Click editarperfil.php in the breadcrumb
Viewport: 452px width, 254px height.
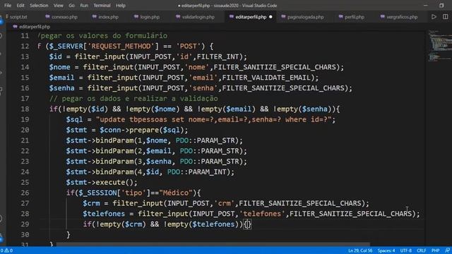35,27
